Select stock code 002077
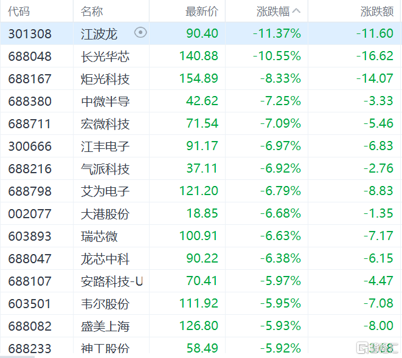This screenshot has height=358, width=402. tap(30, 214)
